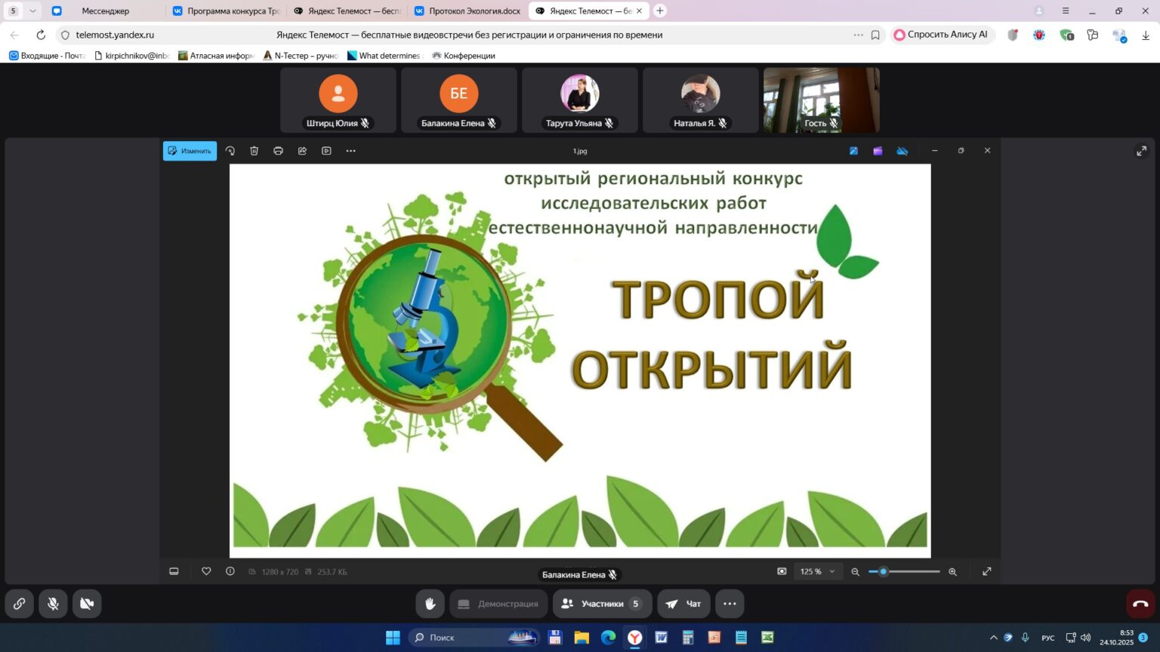End the call with red hang-up button

1140,604
